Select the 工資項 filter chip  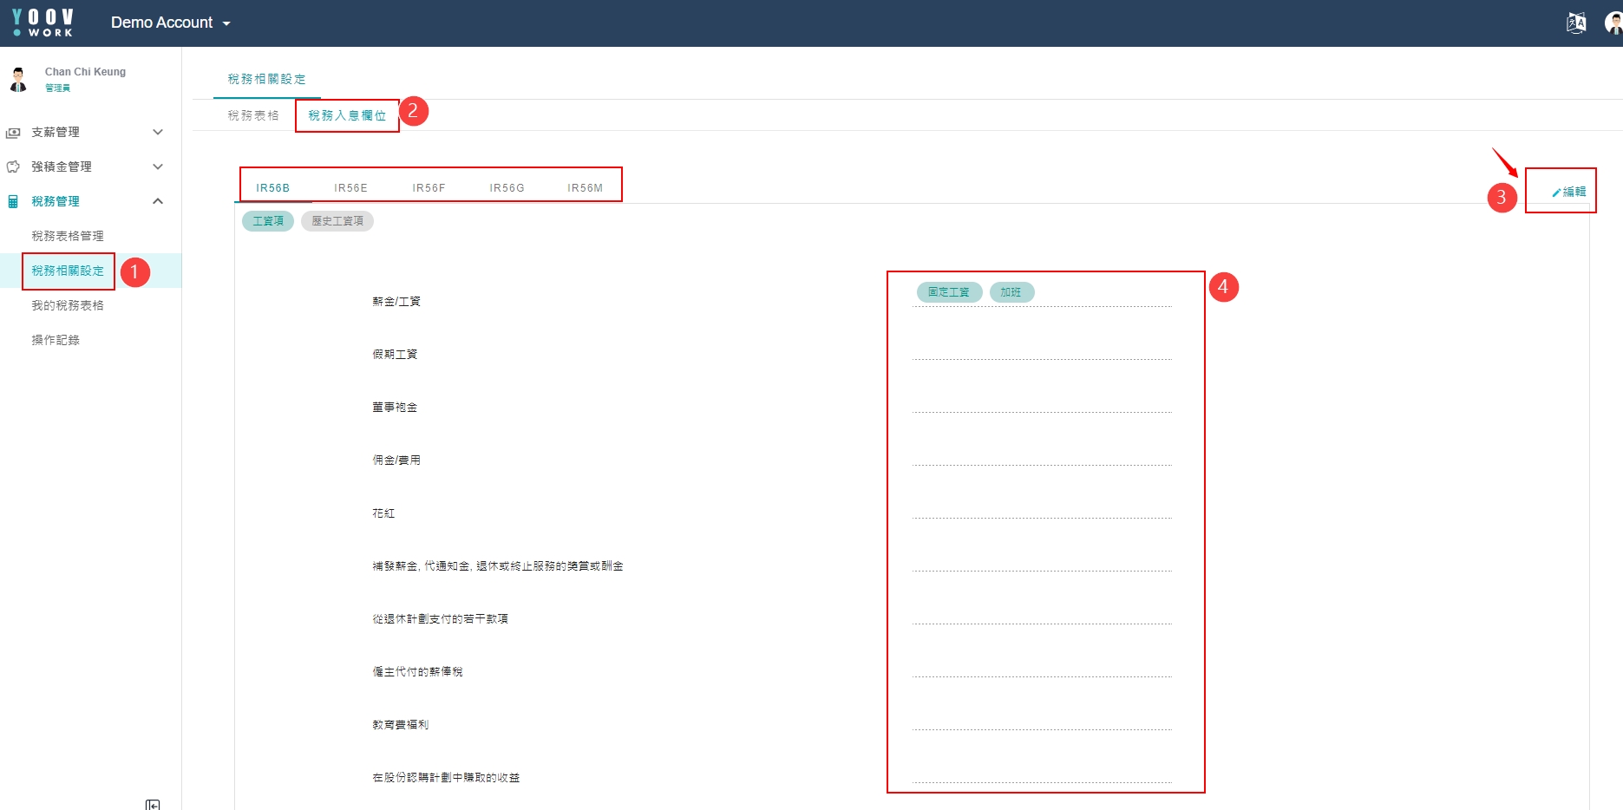pos(268,221)
